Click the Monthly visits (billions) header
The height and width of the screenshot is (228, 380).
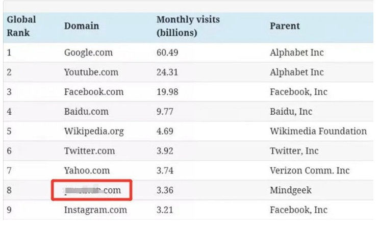pyautogui.click(x=188, y=26)
